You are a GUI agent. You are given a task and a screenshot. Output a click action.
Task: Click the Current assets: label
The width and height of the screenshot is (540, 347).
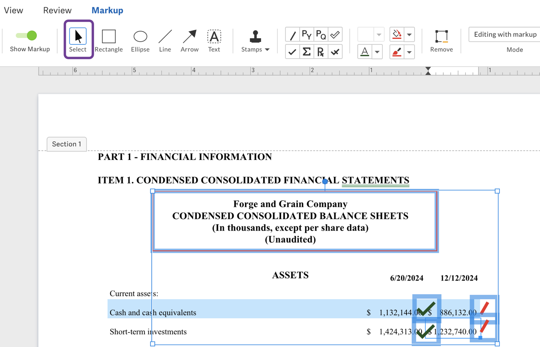(x=134, y=294)
